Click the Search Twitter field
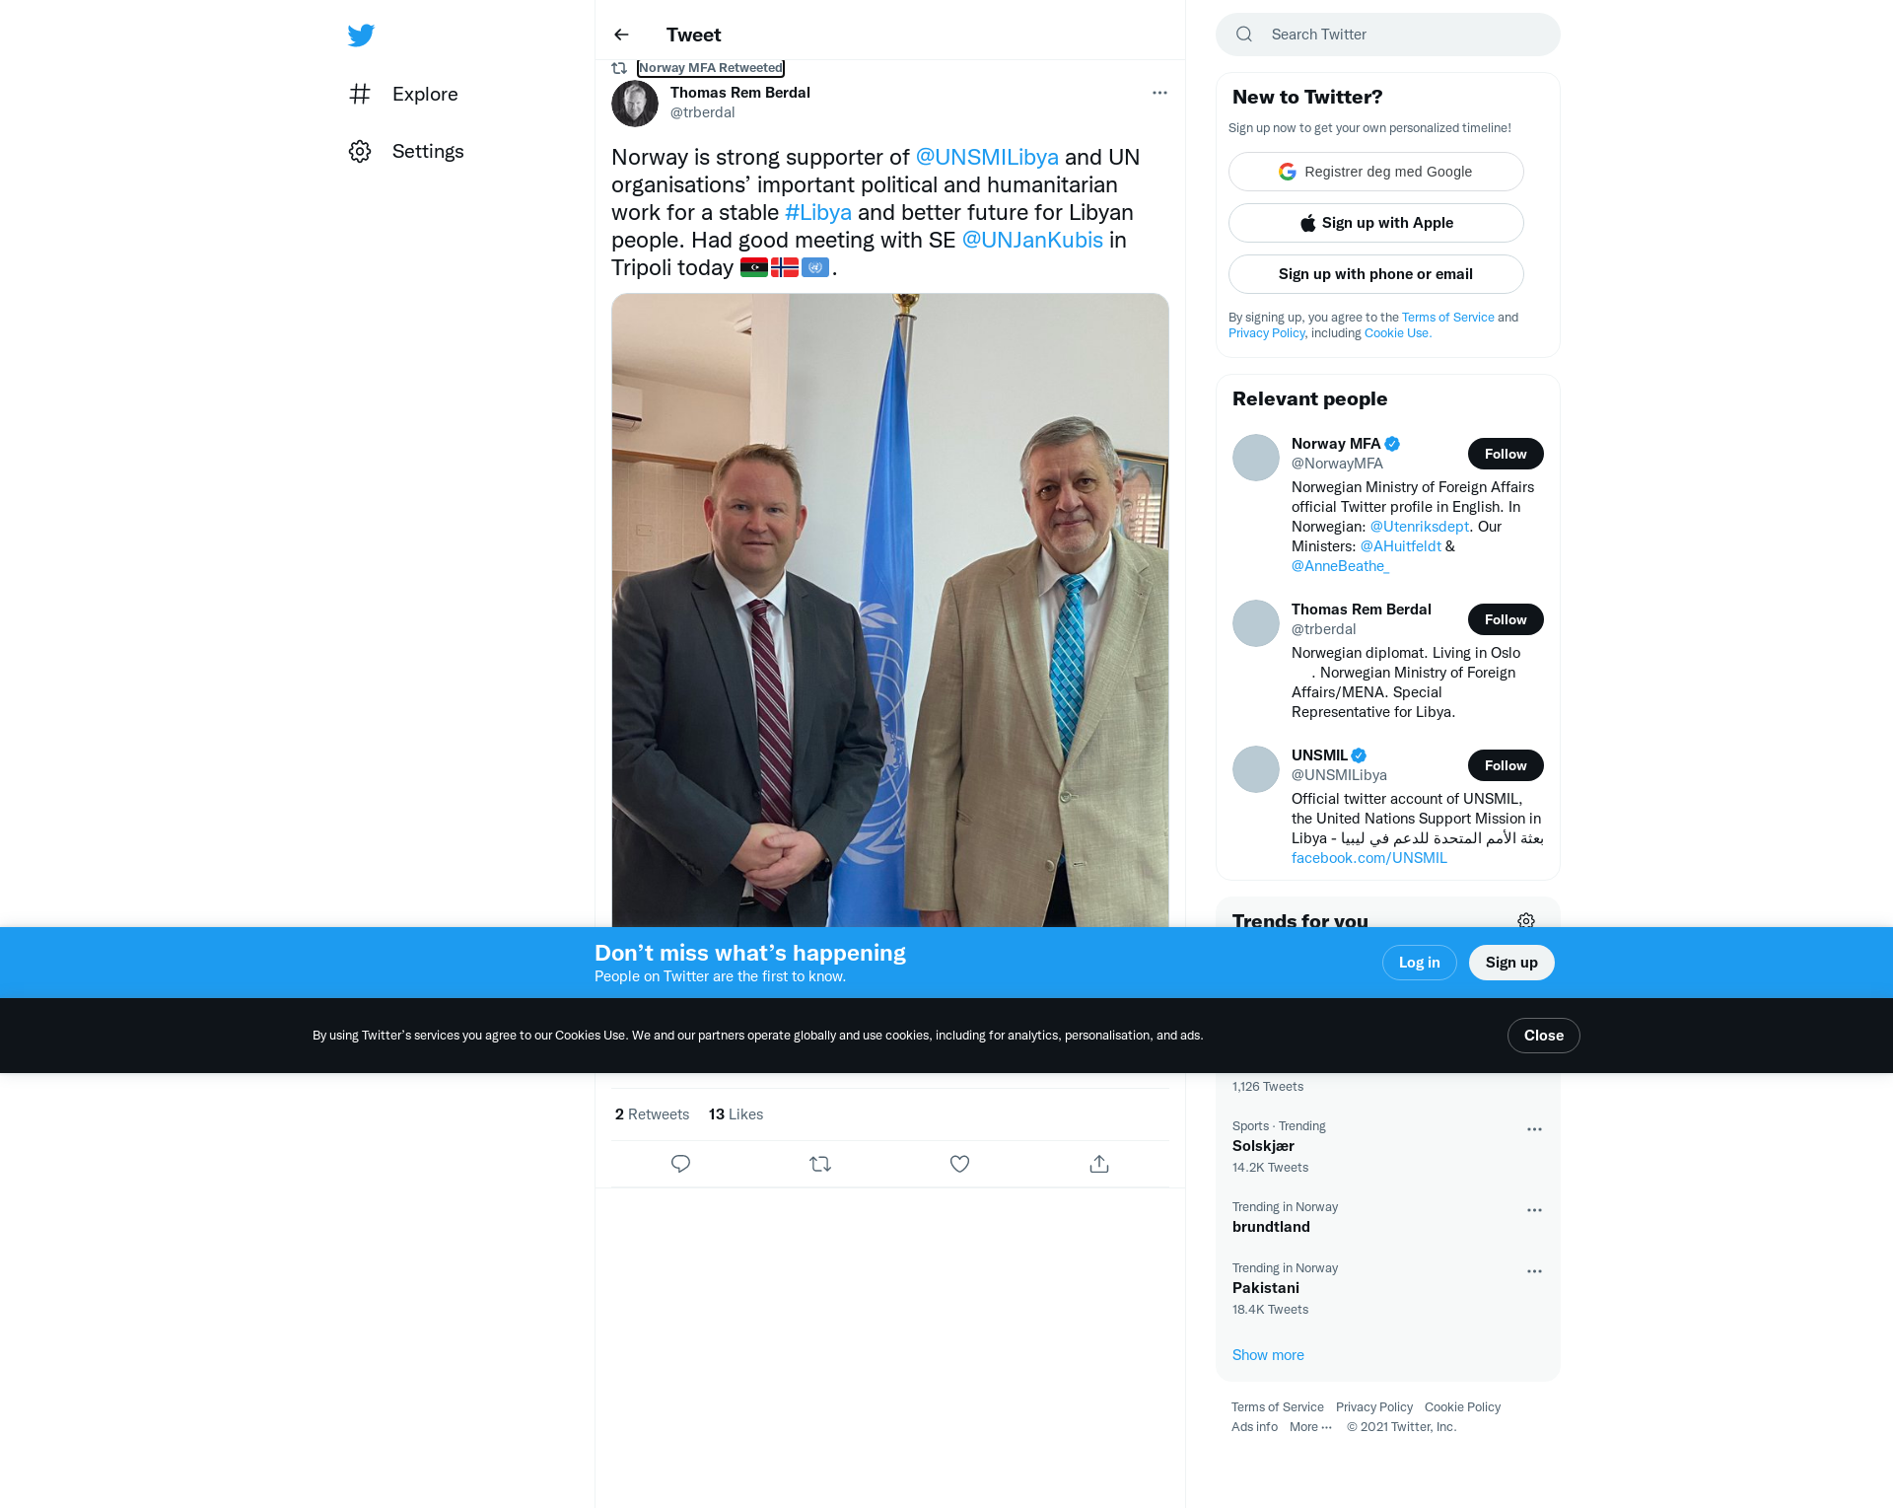1893x1508 pixels. [1388, 35]
